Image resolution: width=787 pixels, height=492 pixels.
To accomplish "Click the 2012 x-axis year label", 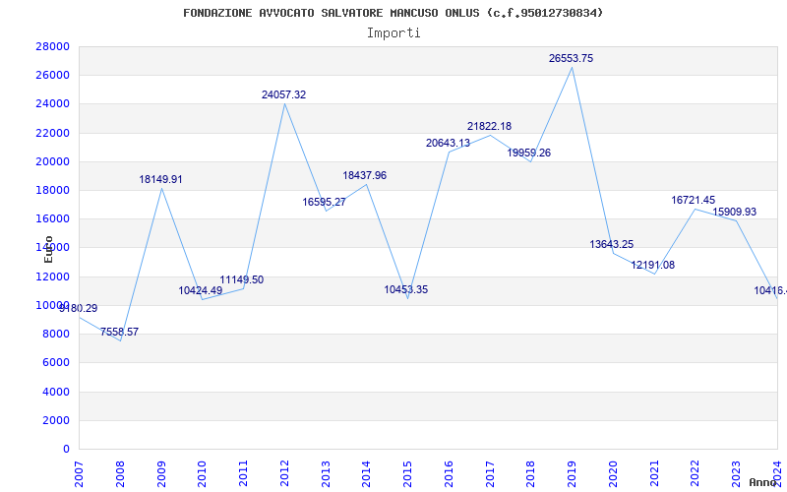I will (284, 474).
